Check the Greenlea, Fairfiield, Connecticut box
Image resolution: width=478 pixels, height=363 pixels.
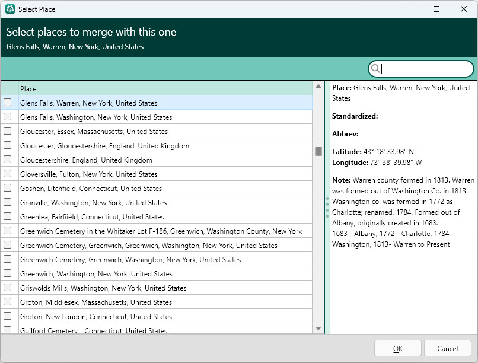click(x=8, y=216)
